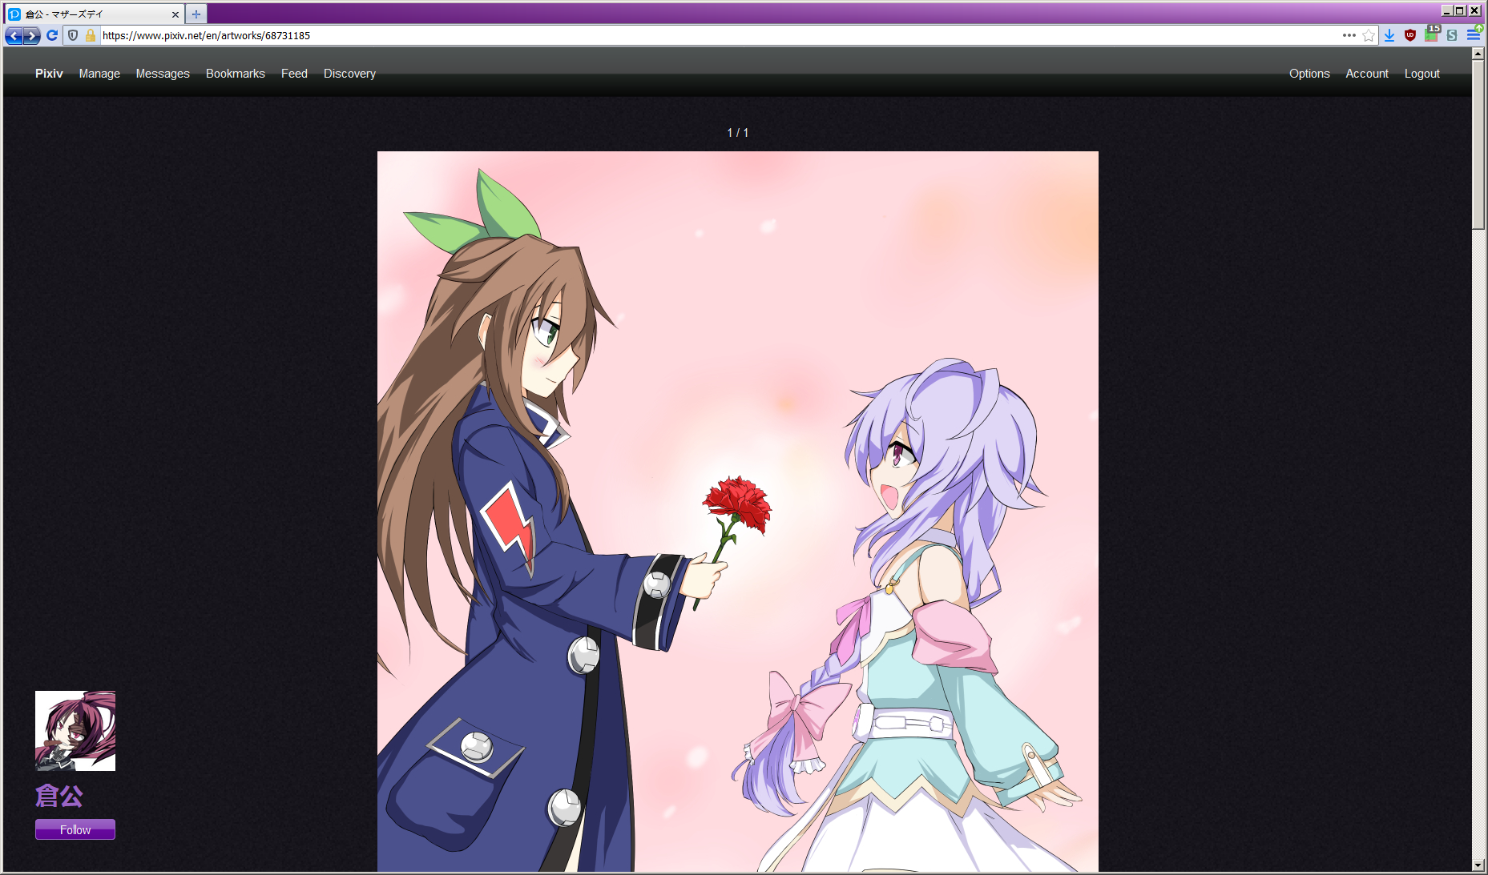Screen dimensions: 1488x875
Task: Open the page actions three-dots menu
Action: 1349,35
